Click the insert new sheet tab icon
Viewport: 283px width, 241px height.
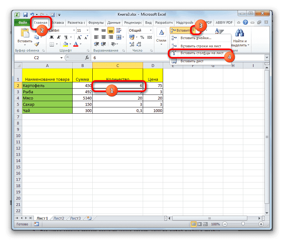click(89, 218)
